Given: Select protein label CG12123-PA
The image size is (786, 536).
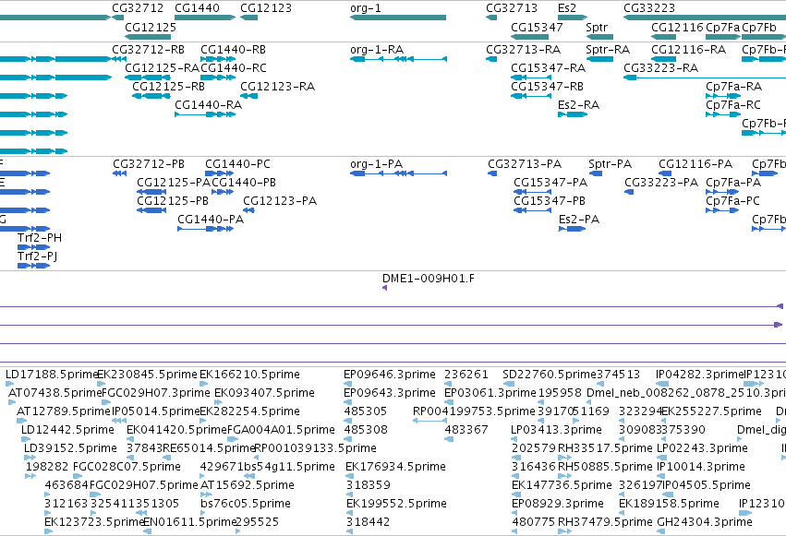Looking at the screenshot, I should pyautogui.click(x=280, y=201).
